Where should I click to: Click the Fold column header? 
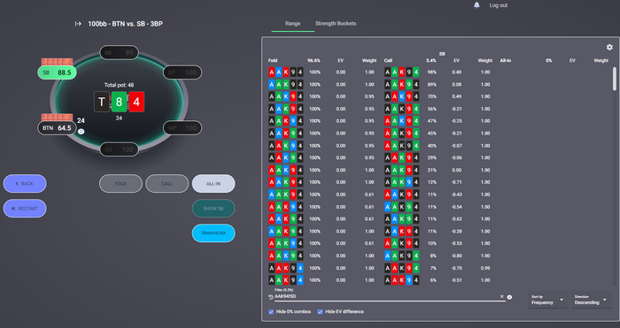pos(273,60)
